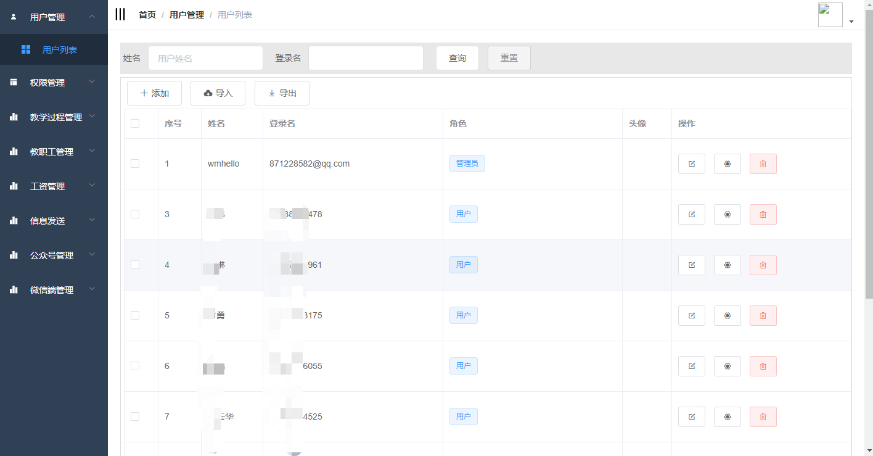
Task: Click the 登录名 column header
Action: [282, 123]
